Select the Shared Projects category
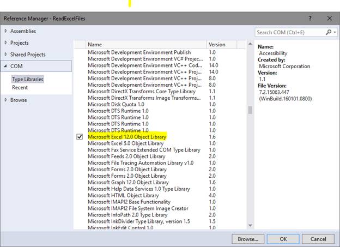This screenshot has width=340, height=247. tap(28, 55)
